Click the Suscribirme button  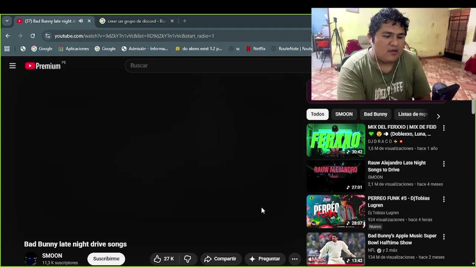[x=106, y=259]
